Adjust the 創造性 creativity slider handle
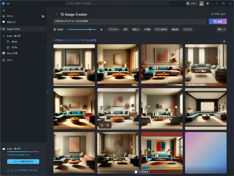Screen dimensions: 234x176 pyautogui.click(x=90, y=30)
